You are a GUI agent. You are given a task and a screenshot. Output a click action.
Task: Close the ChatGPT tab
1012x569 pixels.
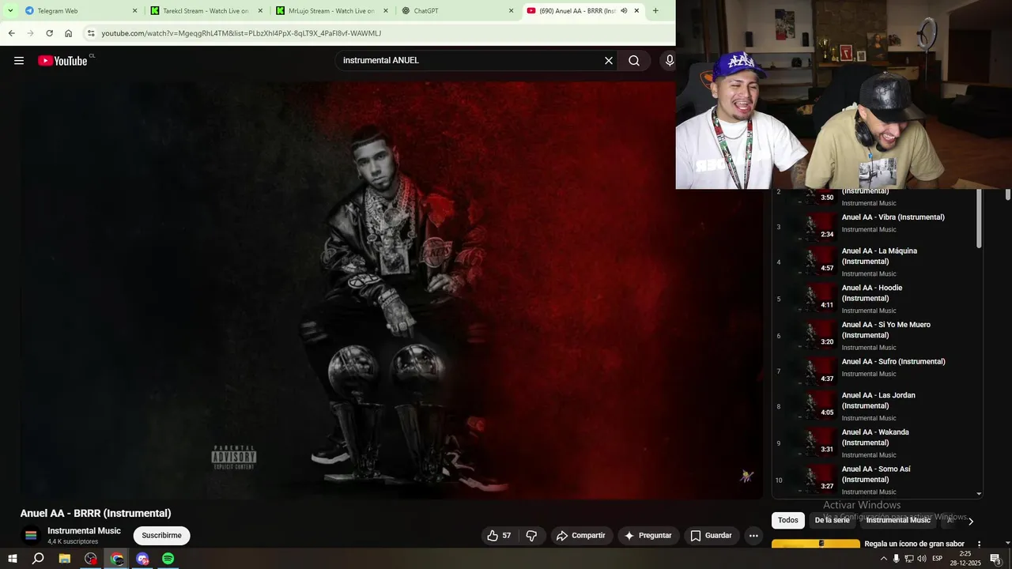[x=511, y=11]
